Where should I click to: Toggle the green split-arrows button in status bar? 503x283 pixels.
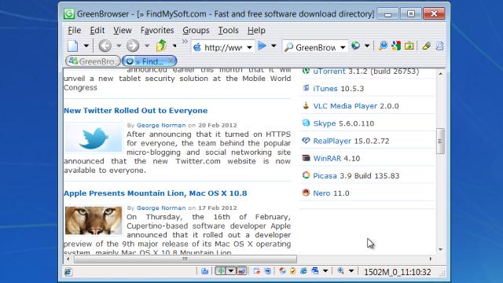(220, 271)
